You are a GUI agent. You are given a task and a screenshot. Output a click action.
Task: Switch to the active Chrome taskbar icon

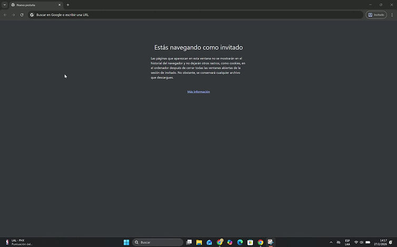[260, 242]
